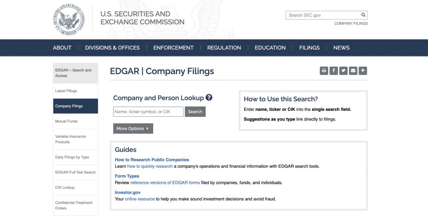
Task: Click the Company Filings link under search
Action: (x=351, y=23)
